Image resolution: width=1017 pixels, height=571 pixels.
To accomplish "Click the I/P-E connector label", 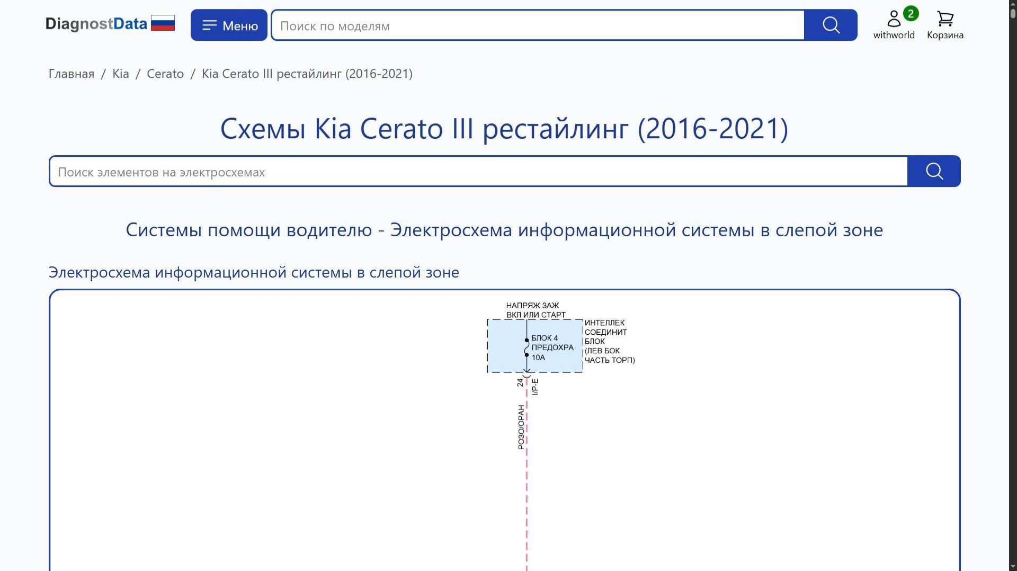I will pyautogui.click(x=535, y=387).
